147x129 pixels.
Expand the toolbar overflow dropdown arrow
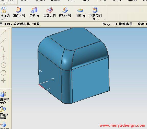[105, 19]
